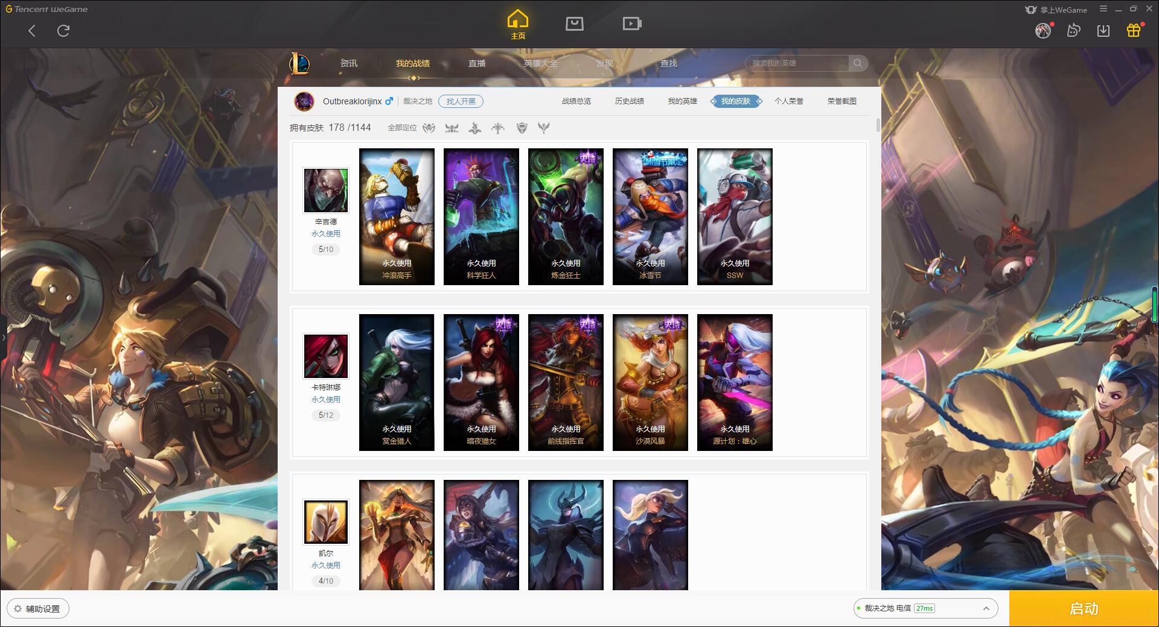Open 掌上WeGame mobile app link
Screen dimensions: 1159x627
pyautogui.click(x=1056, y=10)
